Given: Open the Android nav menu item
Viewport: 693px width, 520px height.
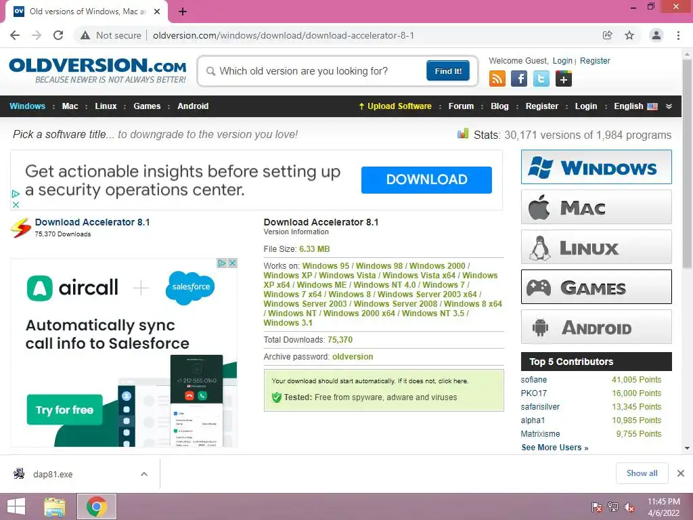Looking at the screenshot, I should [x=193, y=106].
